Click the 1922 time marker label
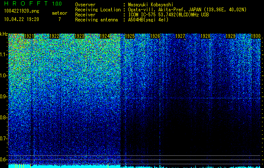This screenshot has height=168, width=264. pos(55,36)
